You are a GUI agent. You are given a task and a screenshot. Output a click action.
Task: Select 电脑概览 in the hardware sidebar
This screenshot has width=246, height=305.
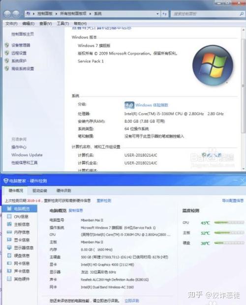(20, 209)
